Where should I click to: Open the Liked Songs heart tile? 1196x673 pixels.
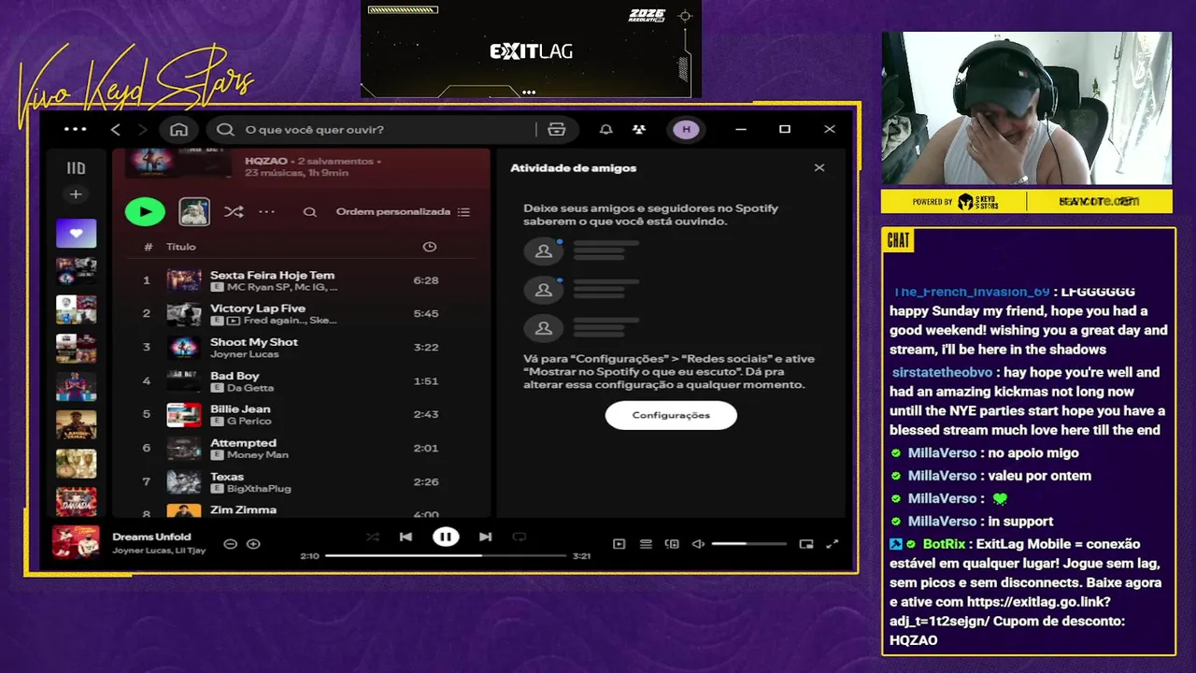tap(76, 233)
